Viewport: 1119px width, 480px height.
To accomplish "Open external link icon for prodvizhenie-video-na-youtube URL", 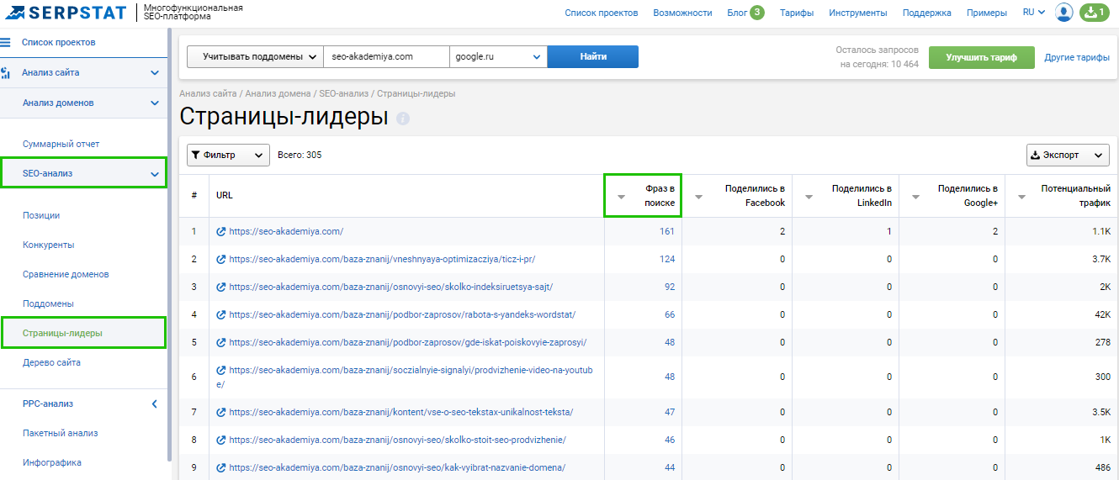I will (221, 370).
